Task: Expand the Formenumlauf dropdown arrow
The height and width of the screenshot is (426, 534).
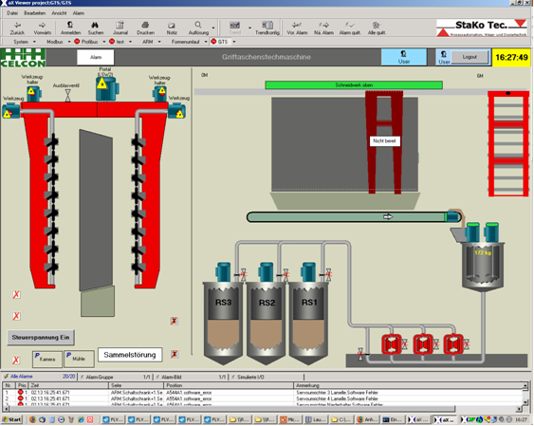Action: pyautogui.click(x=206, y=42)
